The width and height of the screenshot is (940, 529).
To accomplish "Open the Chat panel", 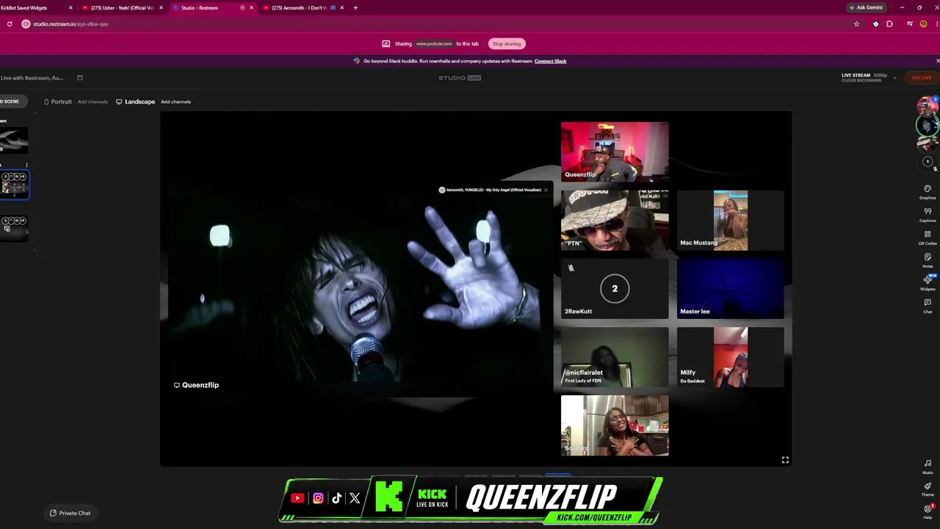I will click(x=928, y=306).
